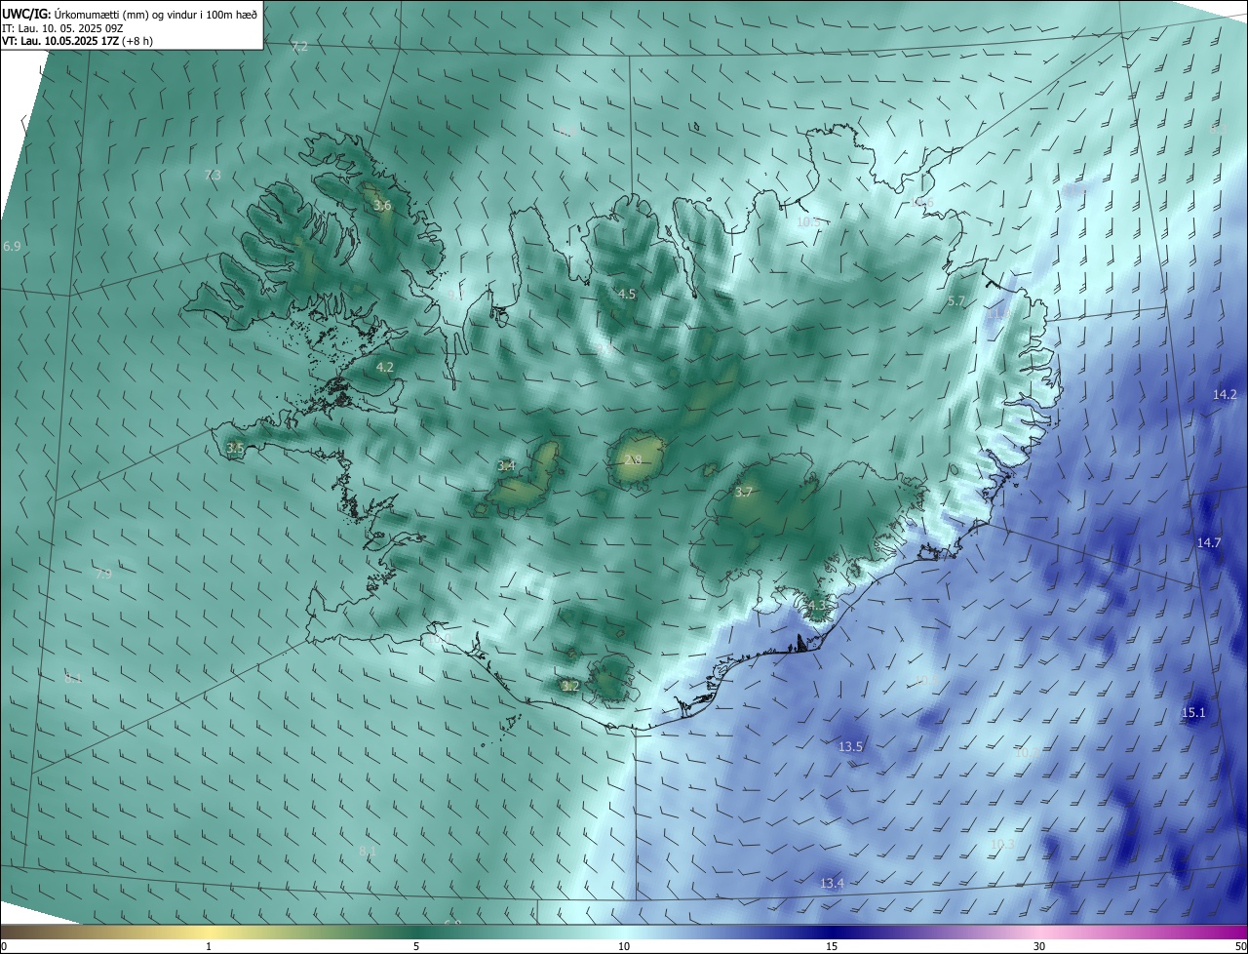The image size is (1248, 954).
Task: Click the 4.3 value label near the southeast coast
Action: click(x=817, y=606)
